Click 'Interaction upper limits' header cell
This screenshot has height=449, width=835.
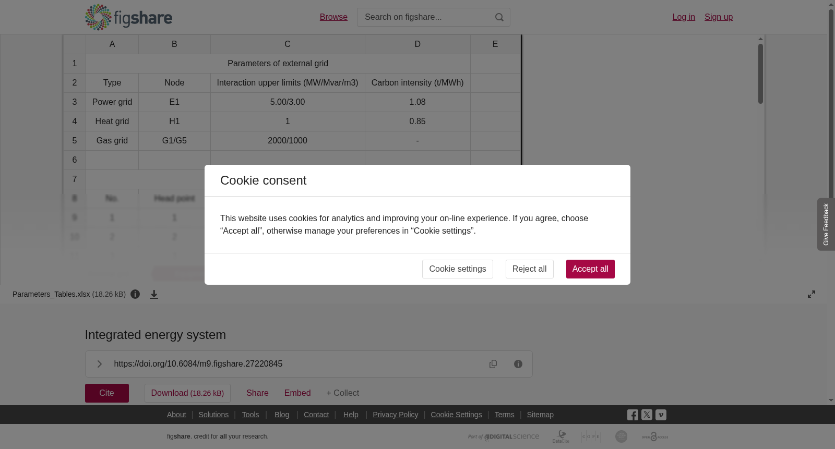(x=288, y=83)
